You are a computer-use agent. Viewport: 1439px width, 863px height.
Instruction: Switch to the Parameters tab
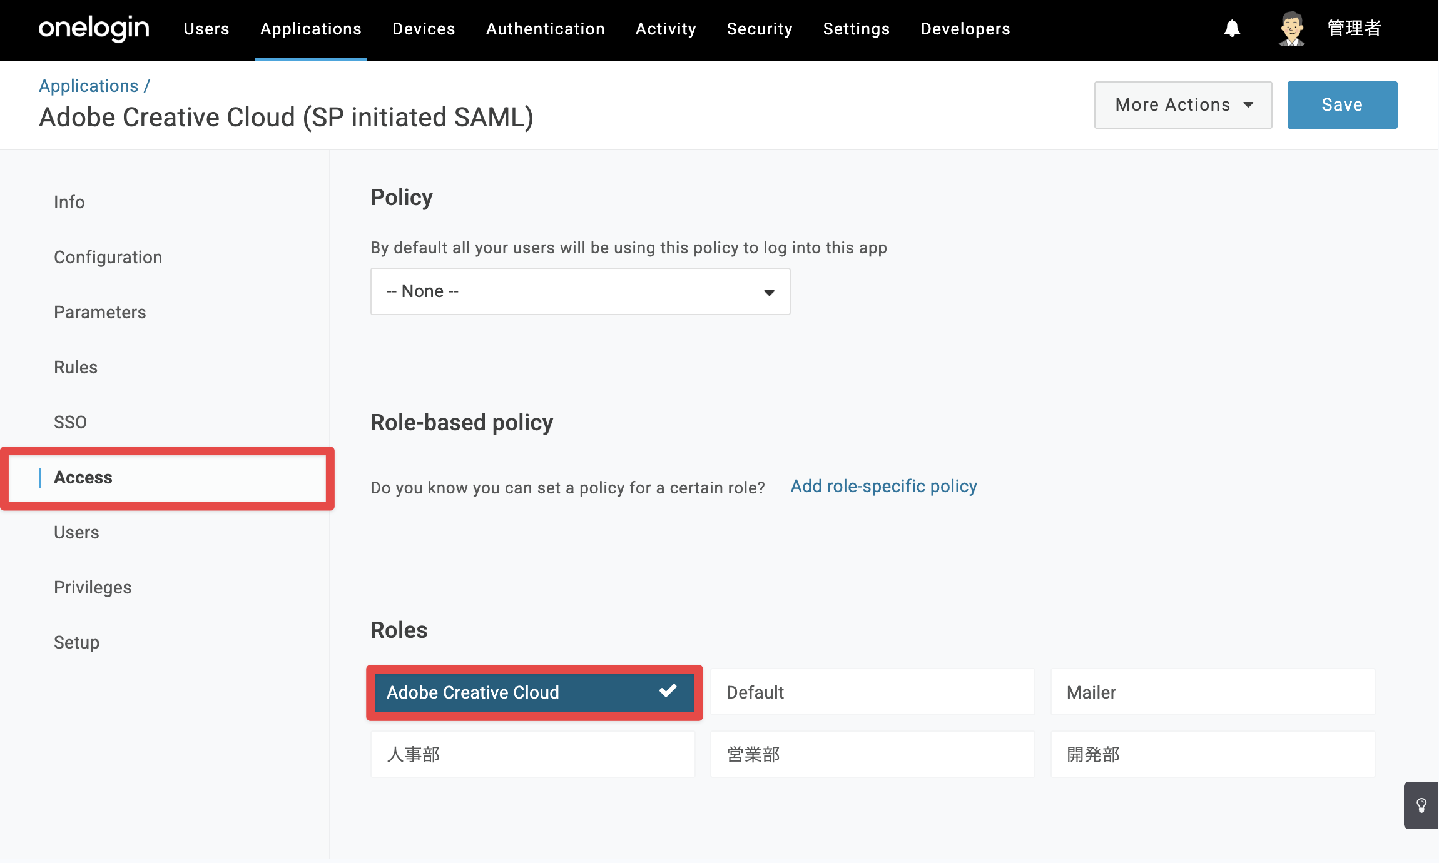tap(100, 312)
